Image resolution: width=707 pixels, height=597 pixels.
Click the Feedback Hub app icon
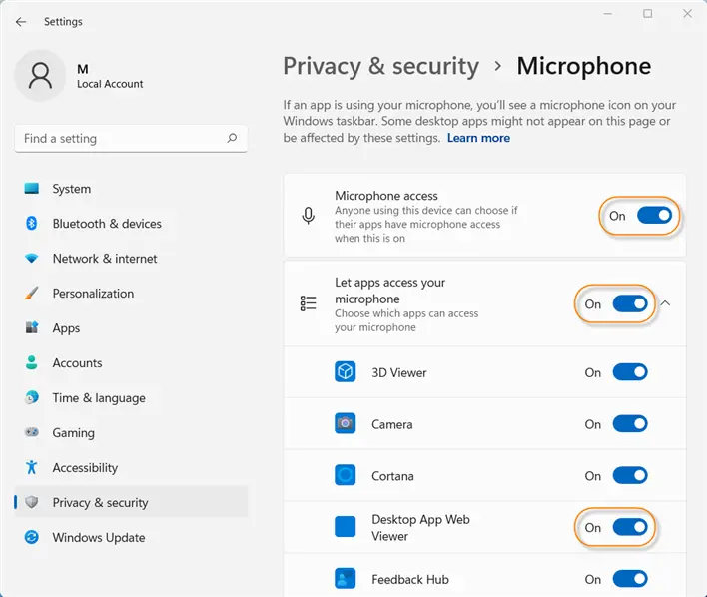(345, 578)
